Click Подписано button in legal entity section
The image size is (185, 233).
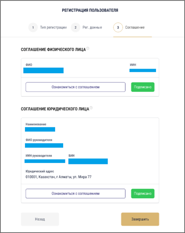pyautogui.click(x=143, y=193)
